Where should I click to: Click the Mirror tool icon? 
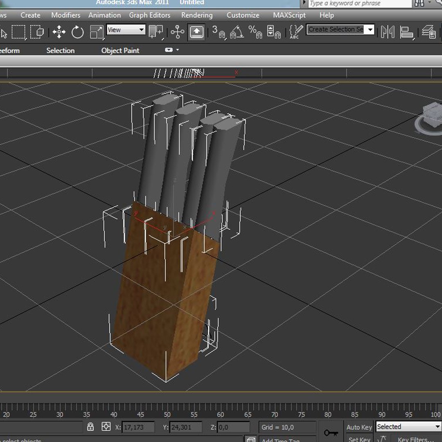coord(388,32)
